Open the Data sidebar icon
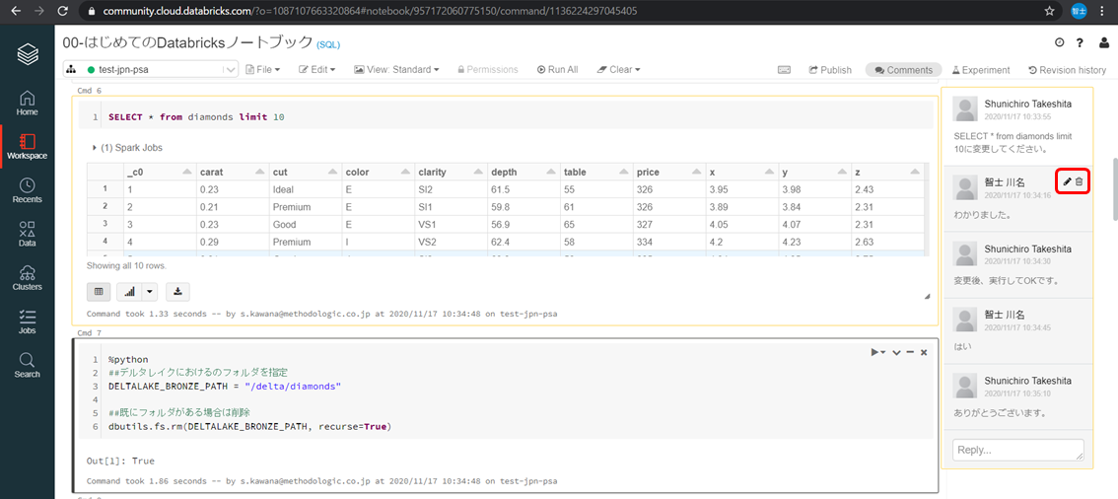1118x499 pixels. tap(27, 234)
